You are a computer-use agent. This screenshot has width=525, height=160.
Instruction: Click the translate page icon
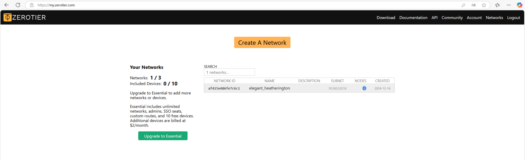click(473, 5)
